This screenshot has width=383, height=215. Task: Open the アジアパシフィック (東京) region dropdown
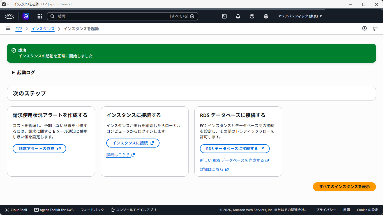pyautogui.click(x=300, y=16)
